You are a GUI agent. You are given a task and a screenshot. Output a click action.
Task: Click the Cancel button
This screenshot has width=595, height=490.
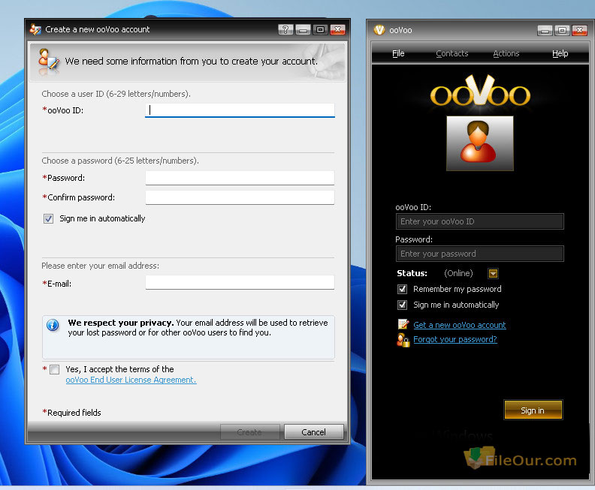click(314, 432)
